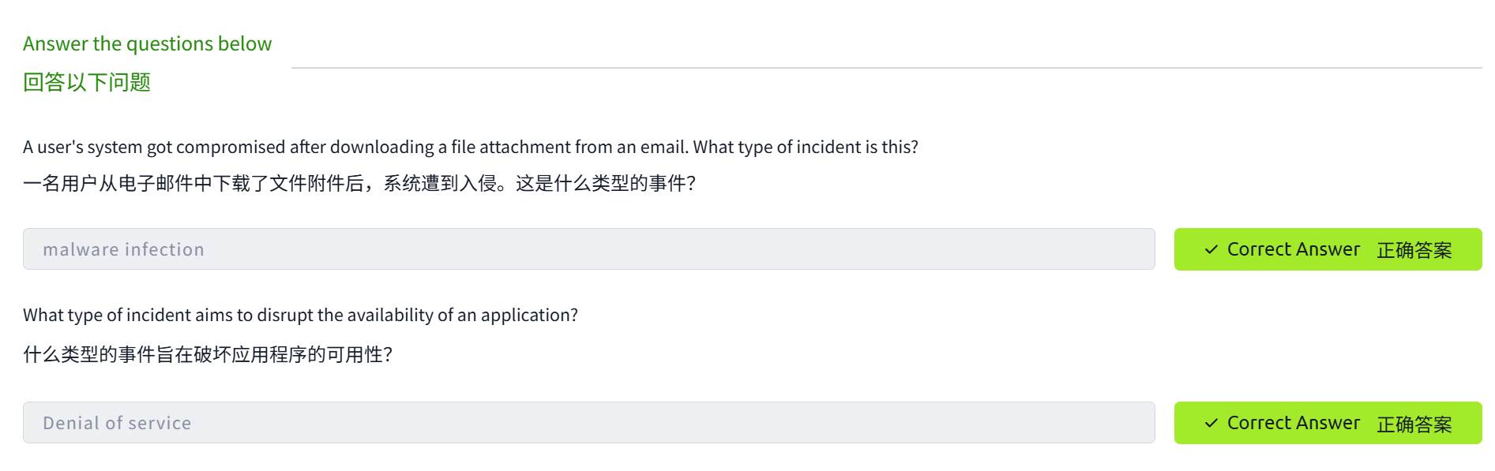The image size is (1495, 471).
Task: Click the Chinese question about 应用程序的可用性
Action: (208, 354)
